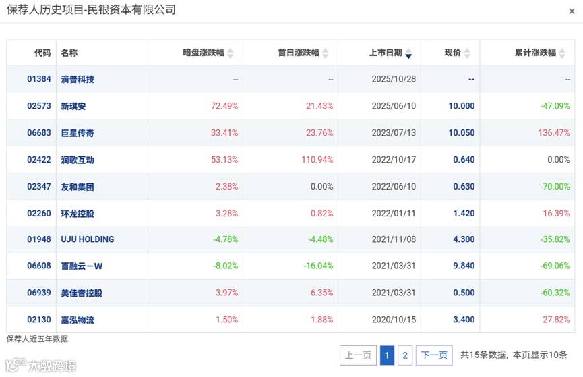
Task: Open stock code 02422
Action: click(x=39, y=160)
